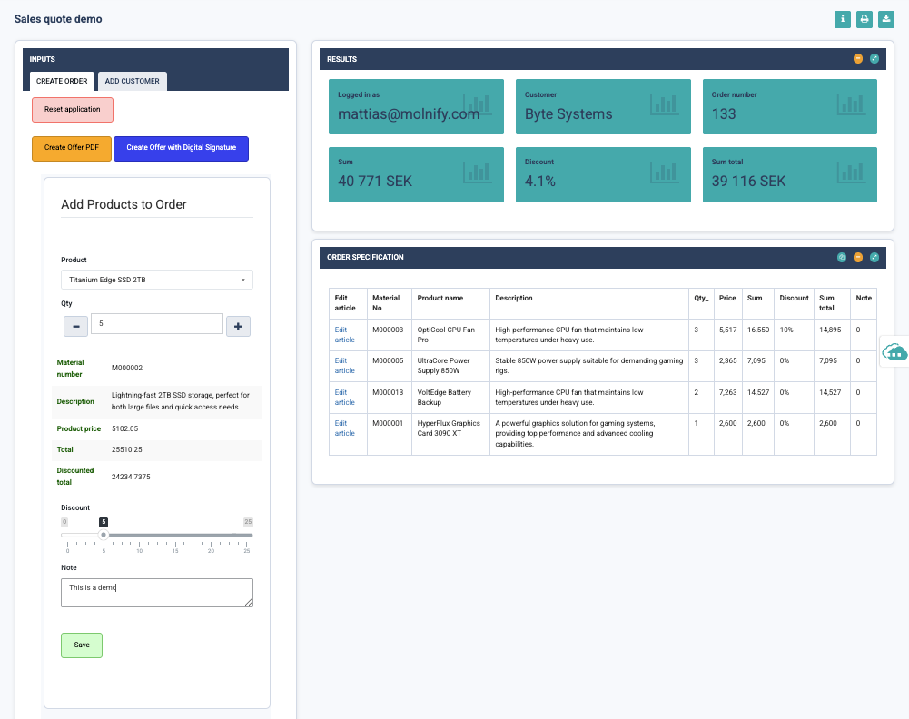The image size is (909, 719).
Task: Click Create Offer PDF button
Action: tap(72, 148)
